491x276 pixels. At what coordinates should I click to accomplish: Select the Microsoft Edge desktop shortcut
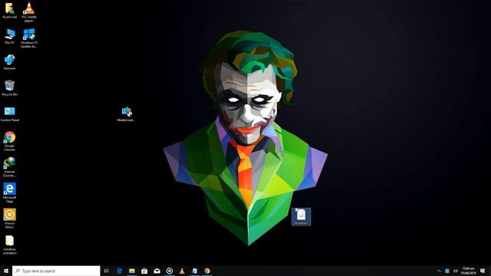pyautogui.click(x=9, y=193)
